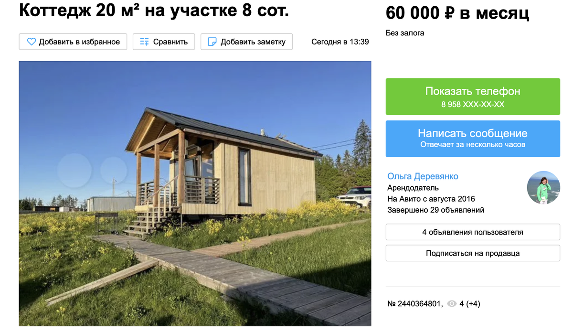Viewport: 573px width, 333px height.
Task: View 4 объявления пользователя
Action: 473,232
